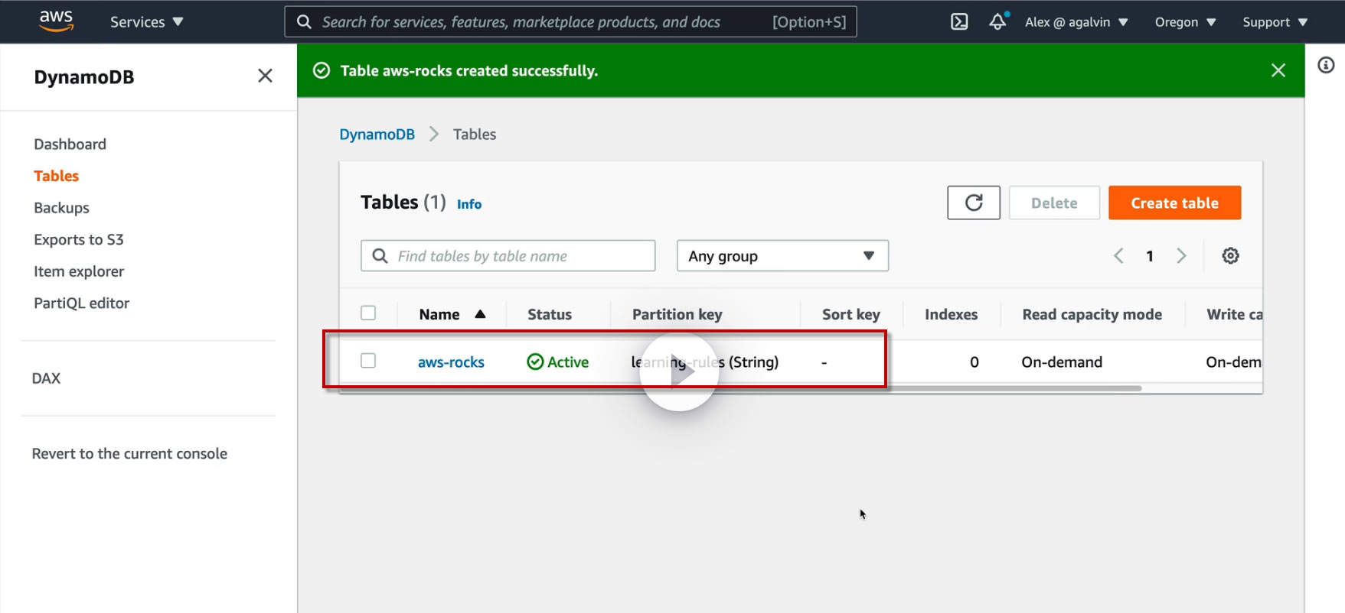Select the aws-rocks table checkbox
This screenshot has width=1345, height=613.
tap(368, 361)
